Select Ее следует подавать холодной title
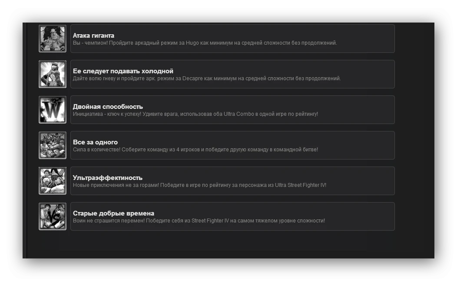Screen dimensions: 457x281 tap(123, 71)
